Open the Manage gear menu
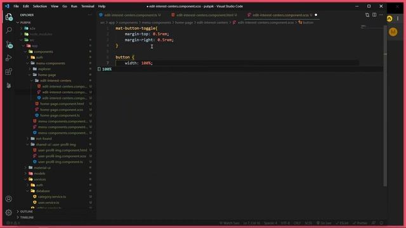This screenshot has height=228, width=406. (9, 212)
